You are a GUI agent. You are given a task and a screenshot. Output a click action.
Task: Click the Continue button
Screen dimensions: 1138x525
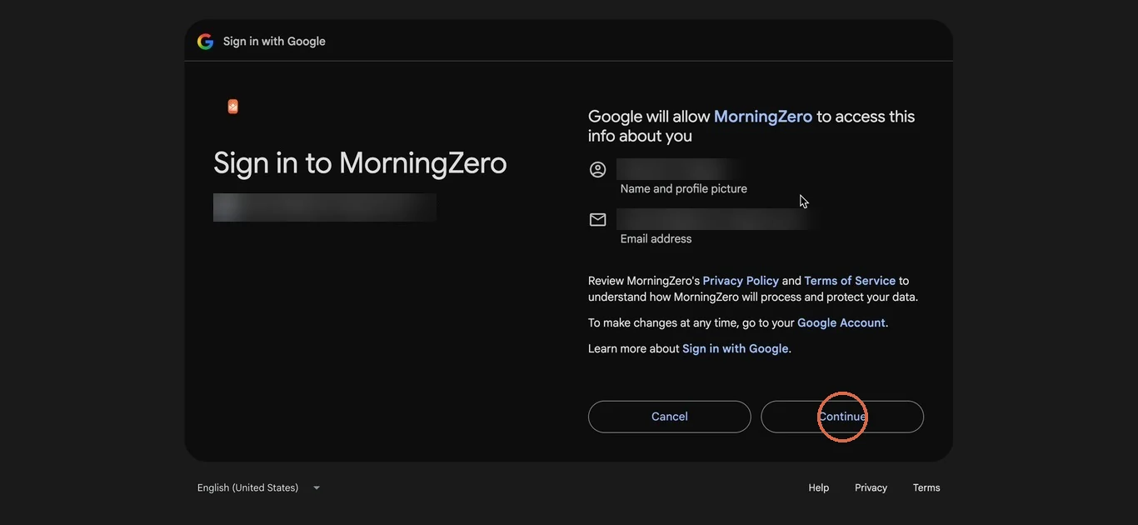coord(842,417)
